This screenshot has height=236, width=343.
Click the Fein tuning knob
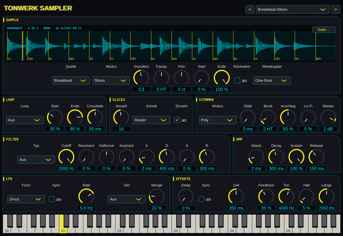[x=182, y=78]
